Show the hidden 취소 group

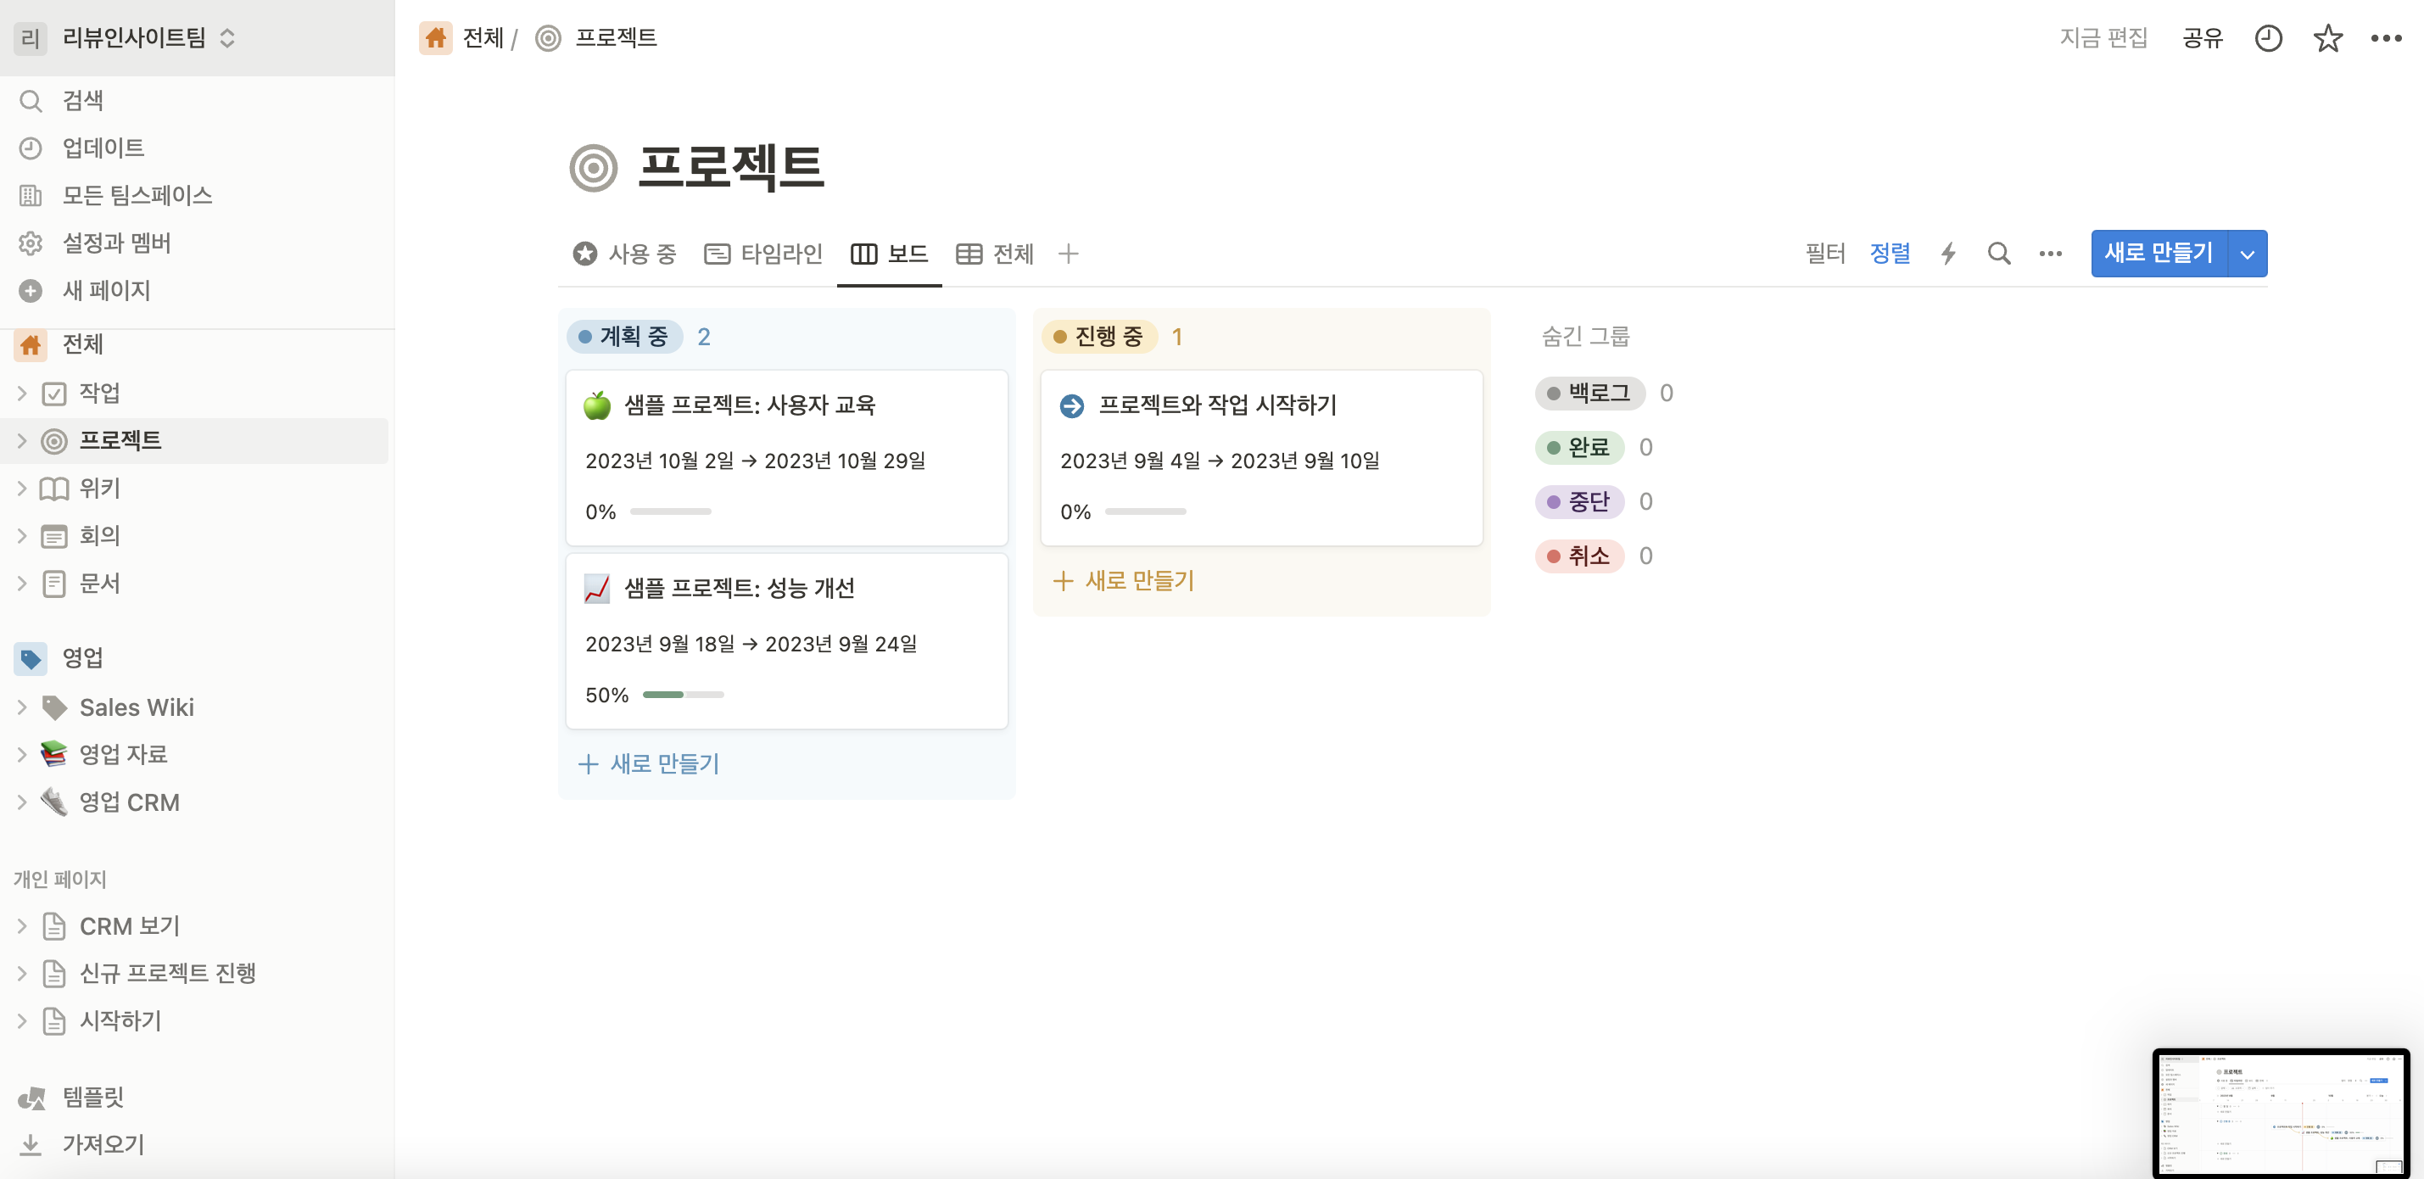point(1579,556)
